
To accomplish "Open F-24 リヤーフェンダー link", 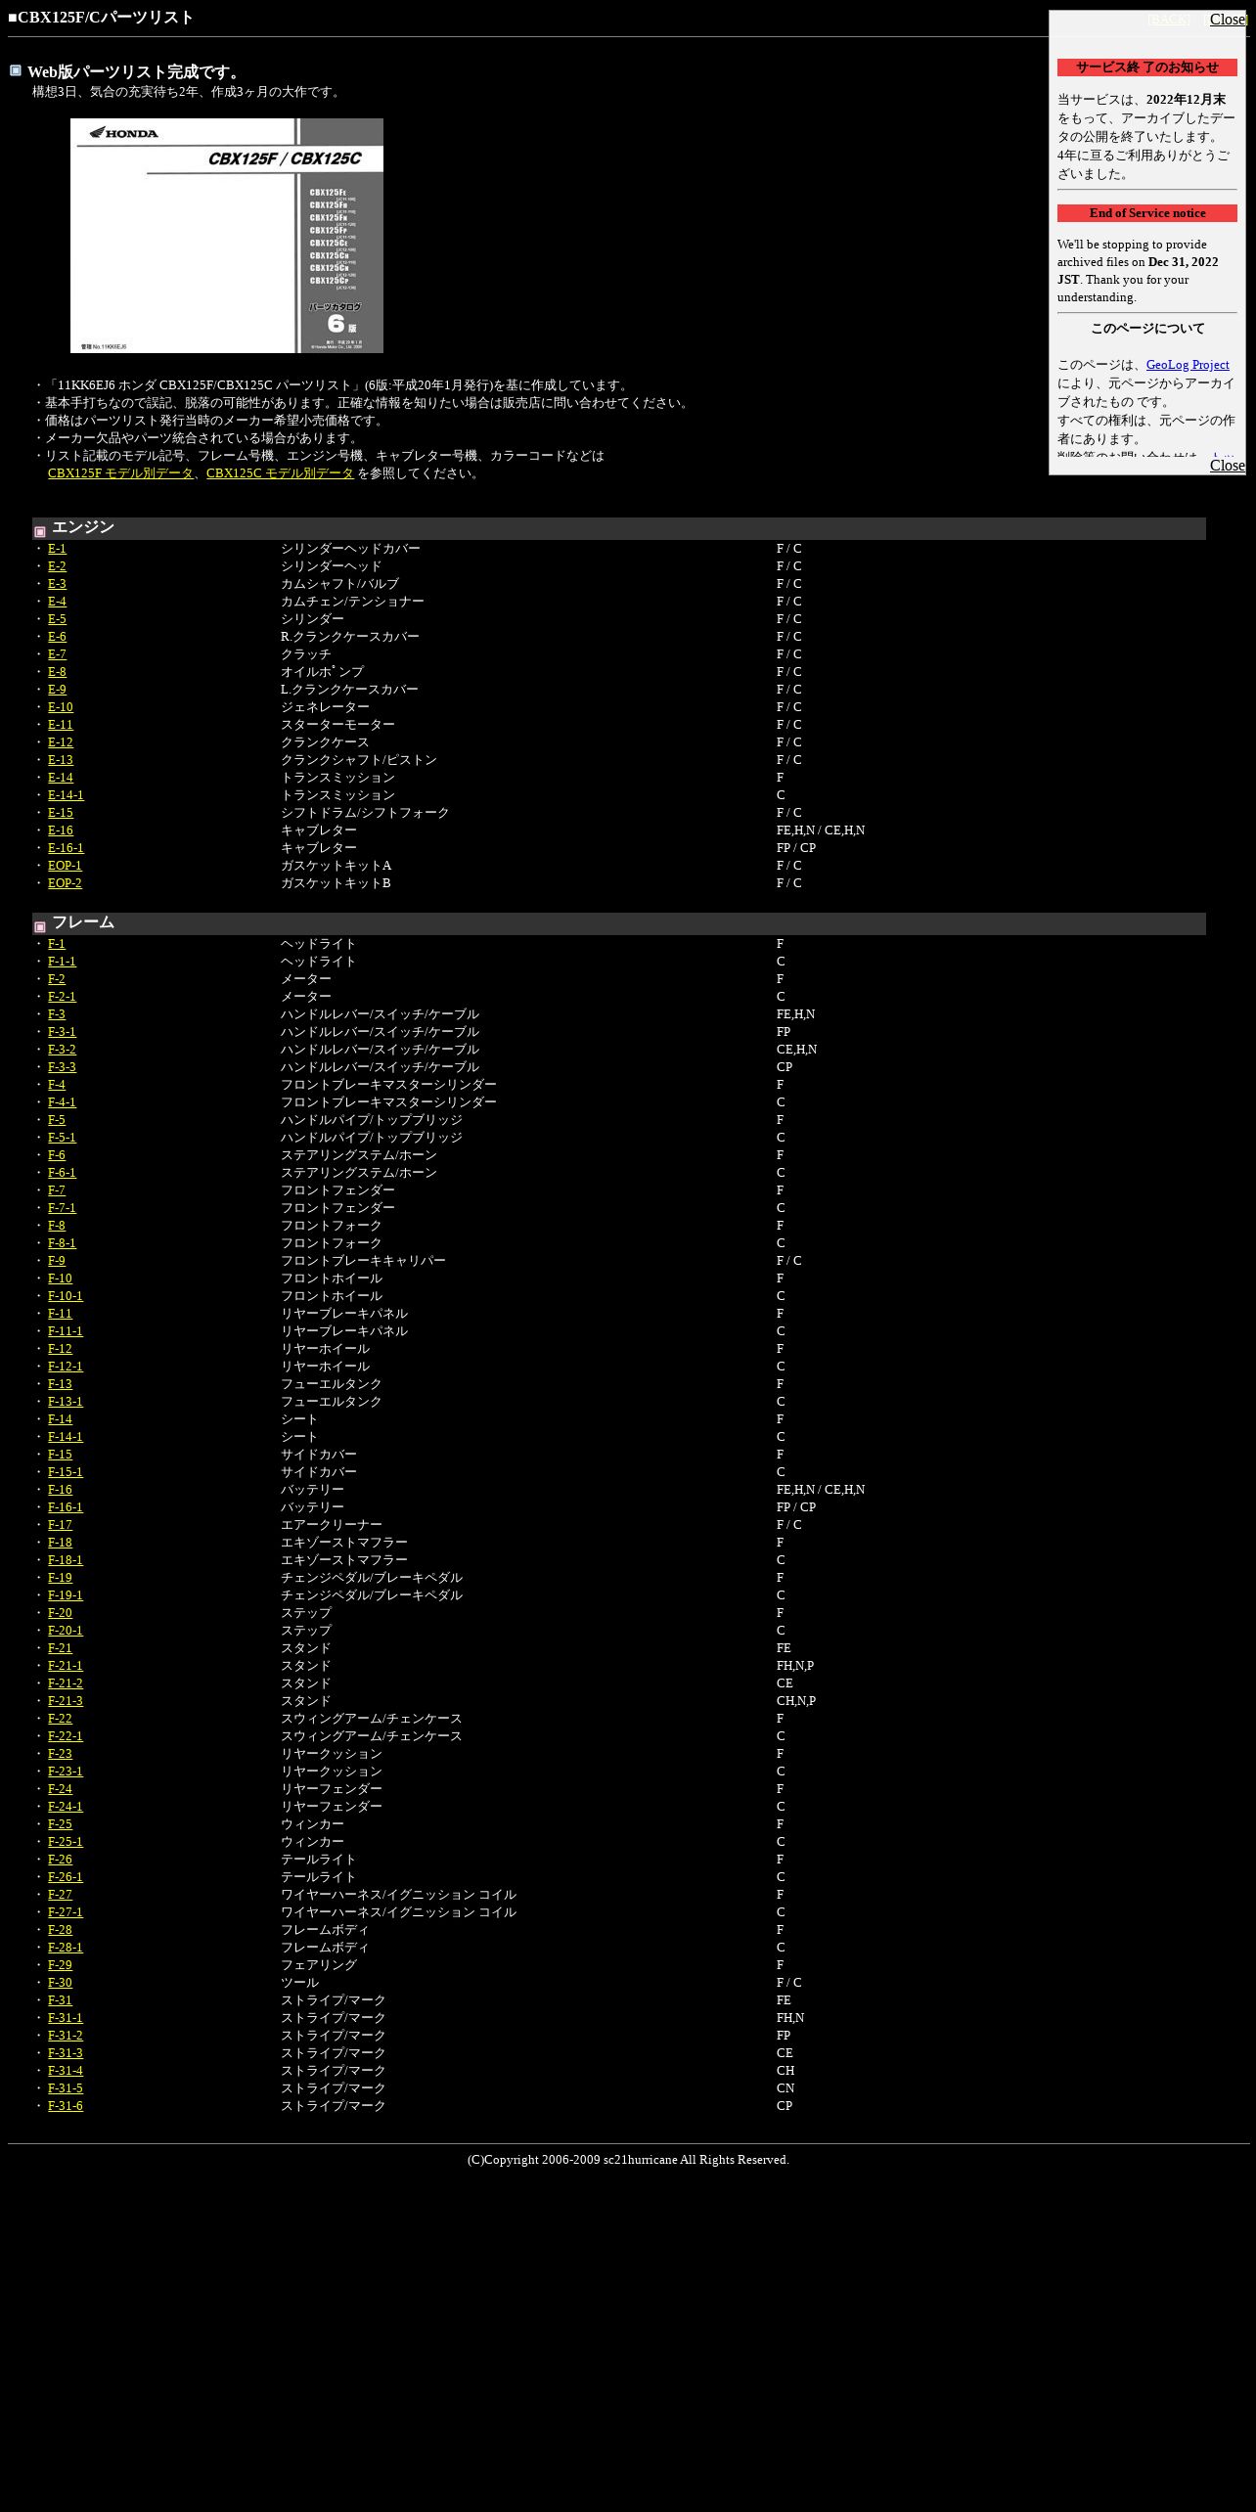I will tap(60, 1789).
